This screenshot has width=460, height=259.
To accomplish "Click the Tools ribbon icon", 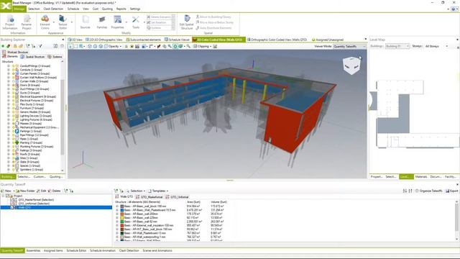I will pyautogui.click(x=136, y=22).
